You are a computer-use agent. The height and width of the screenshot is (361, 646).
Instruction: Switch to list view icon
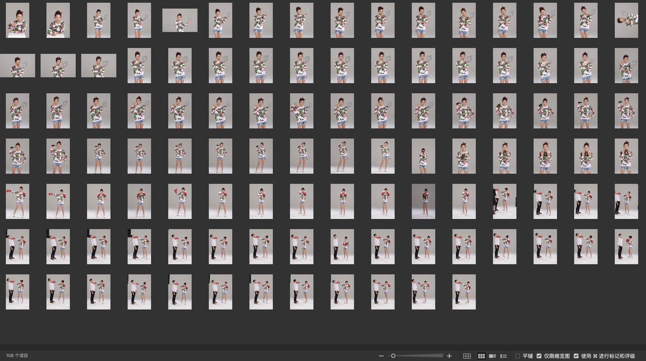pos(504,356)
